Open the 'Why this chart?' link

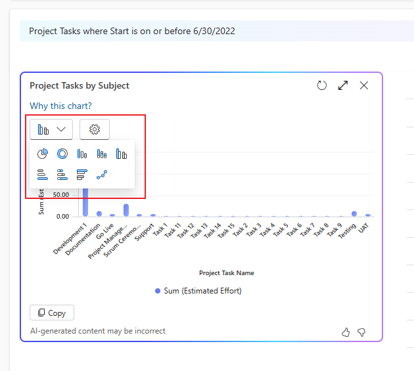(60, 106)
